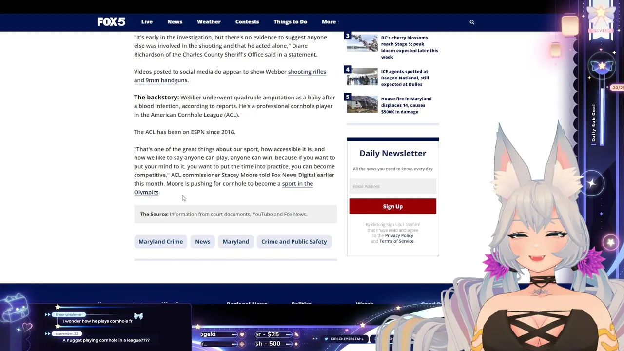Focus the Email Address newsletter field

pyautogui.click(x=392, y=186)
